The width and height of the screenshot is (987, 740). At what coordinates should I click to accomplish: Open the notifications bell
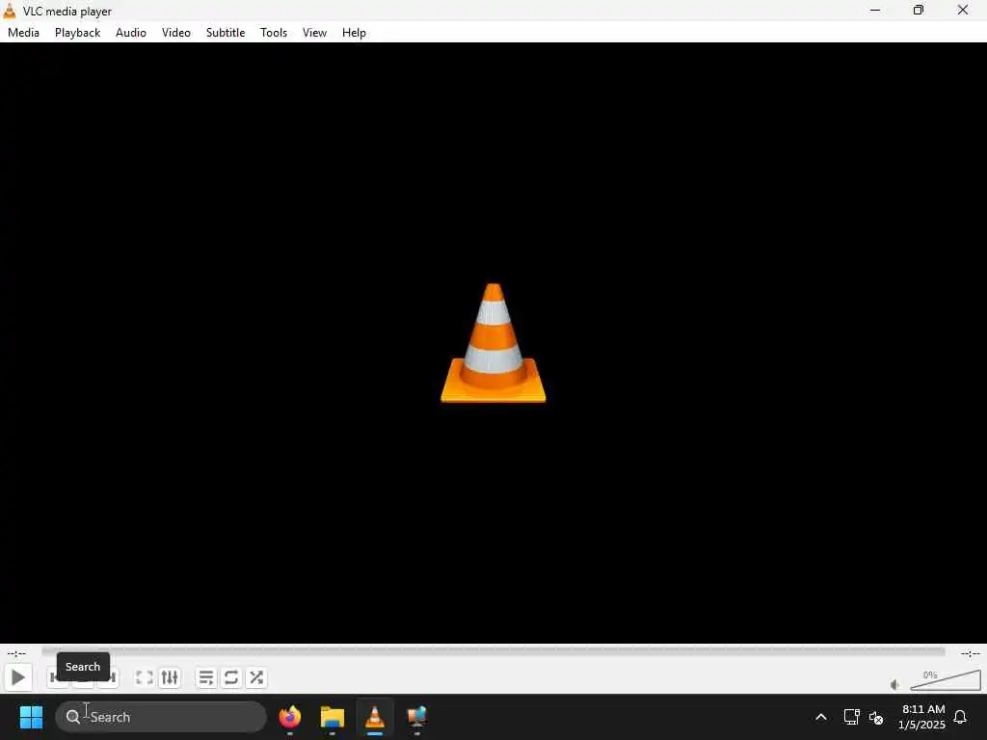[x=961, y=717]
